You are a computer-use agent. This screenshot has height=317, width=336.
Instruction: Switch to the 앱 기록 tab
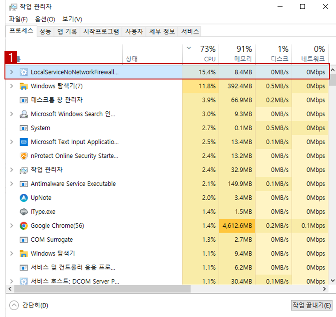(67, 32)
